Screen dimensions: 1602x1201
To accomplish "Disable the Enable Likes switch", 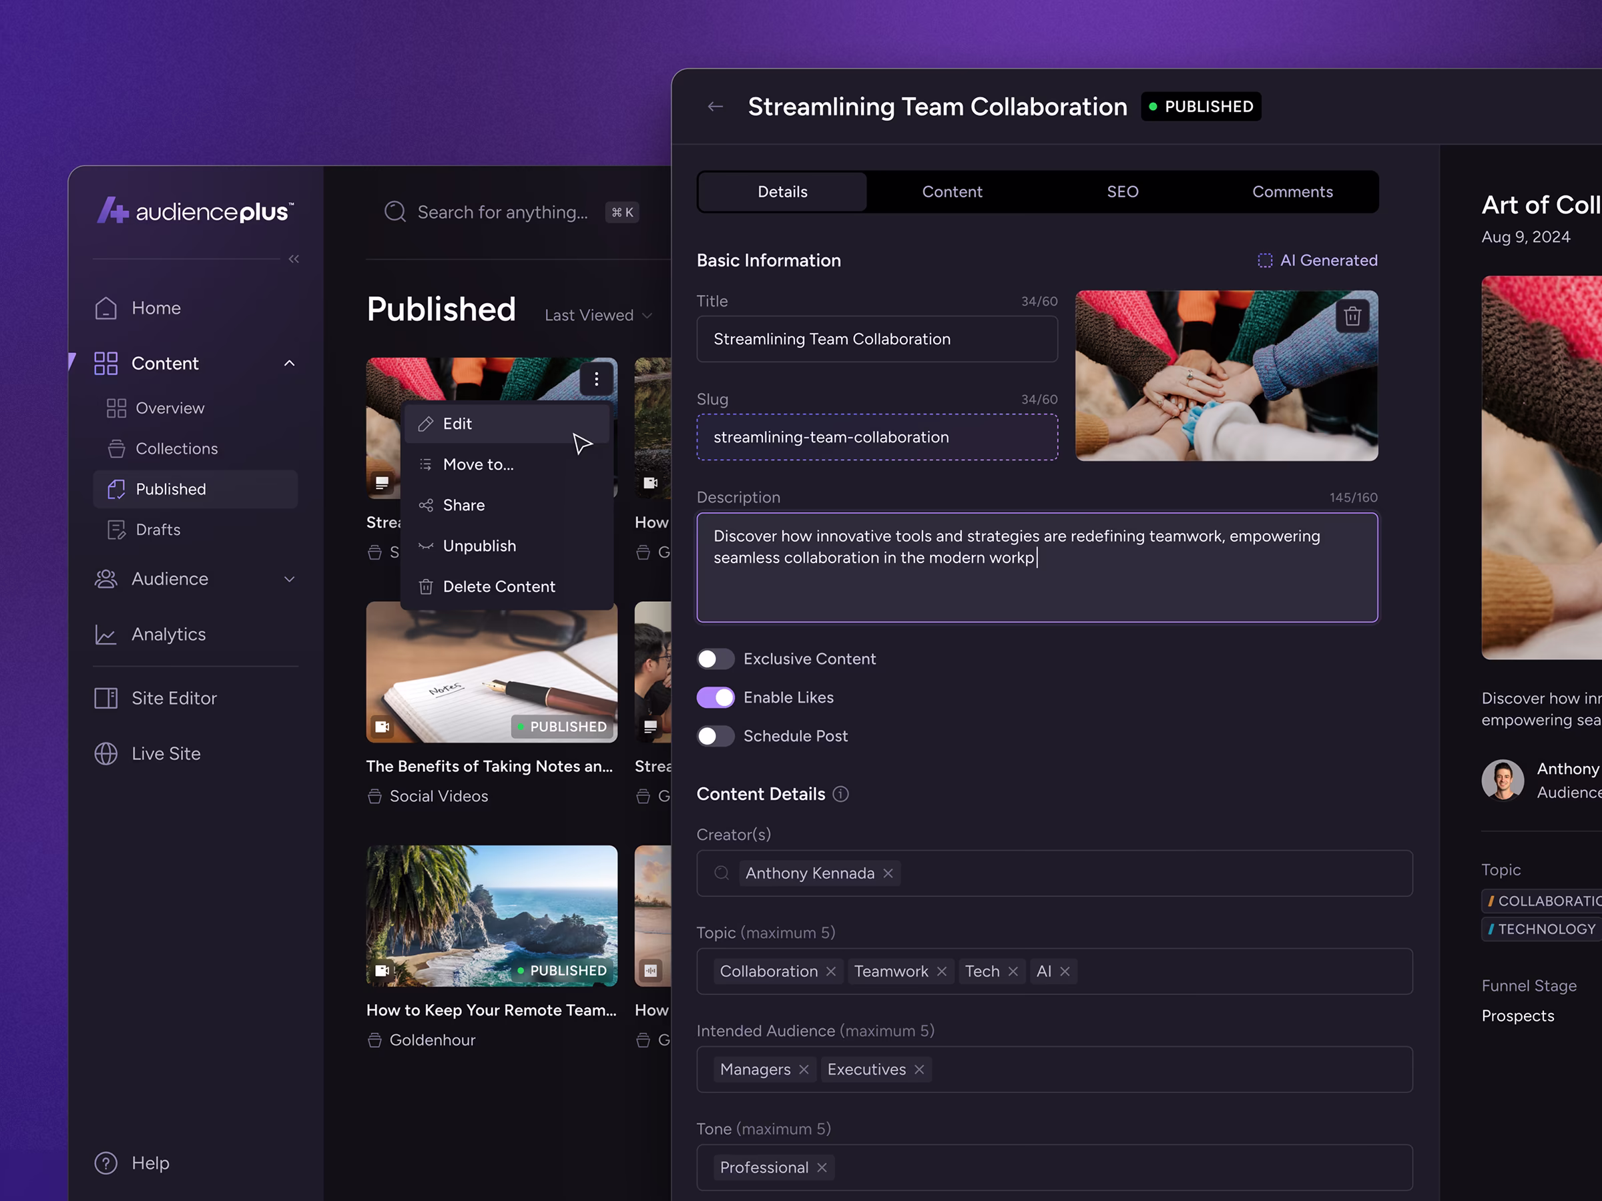I will (x=716, y=697).
